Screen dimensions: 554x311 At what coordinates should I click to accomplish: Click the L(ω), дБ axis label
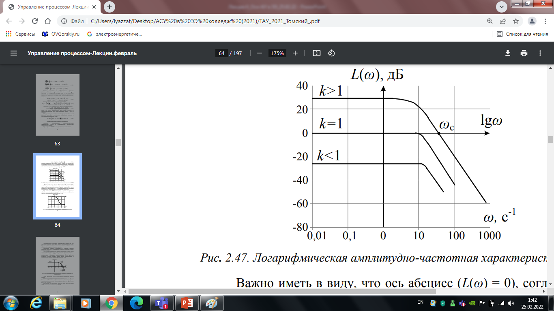tap(377, 75)
